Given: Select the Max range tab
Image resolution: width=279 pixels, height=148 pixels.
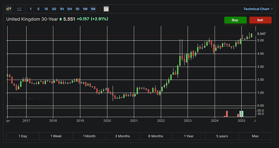Looking at the screenshot, I should pos(255,136).
